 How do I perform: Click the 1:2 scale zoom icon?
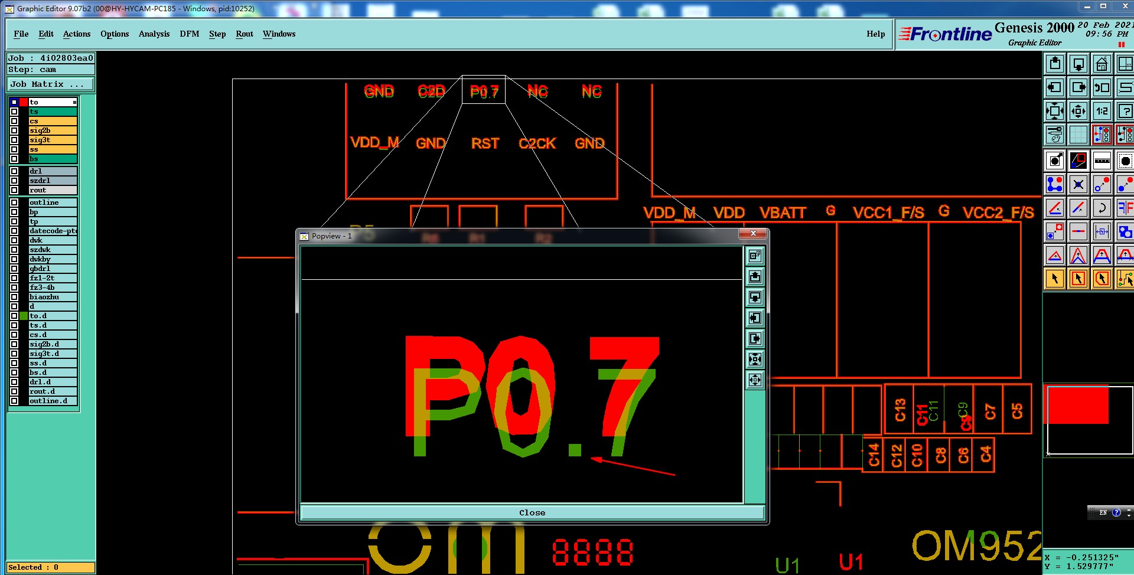point(1102,111)
